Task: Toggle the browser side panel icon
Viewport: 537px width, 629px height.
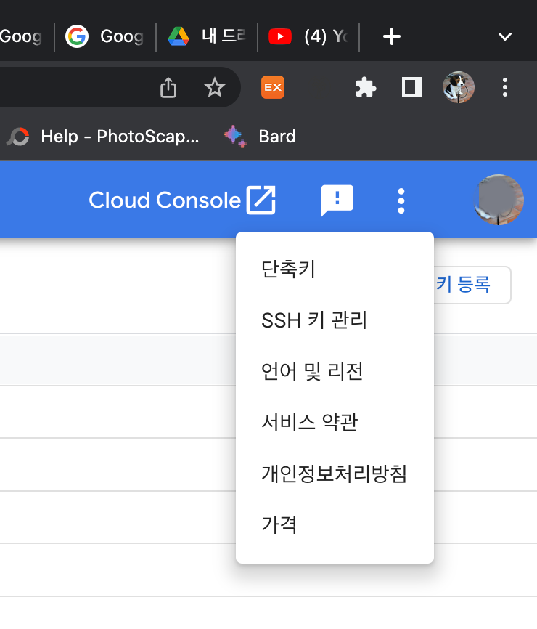Action: pyautogui.click(x=412, y=87)
